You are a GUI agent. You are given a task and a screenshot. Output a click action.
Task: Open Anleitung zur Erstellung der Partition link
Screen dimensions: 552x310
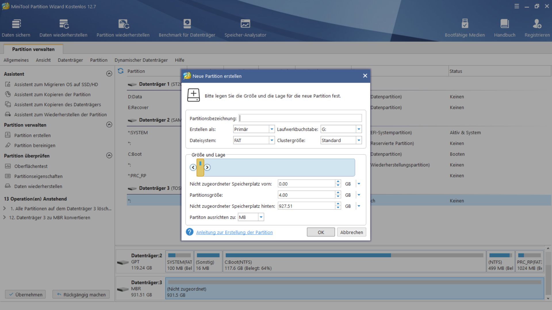point(234,232)
